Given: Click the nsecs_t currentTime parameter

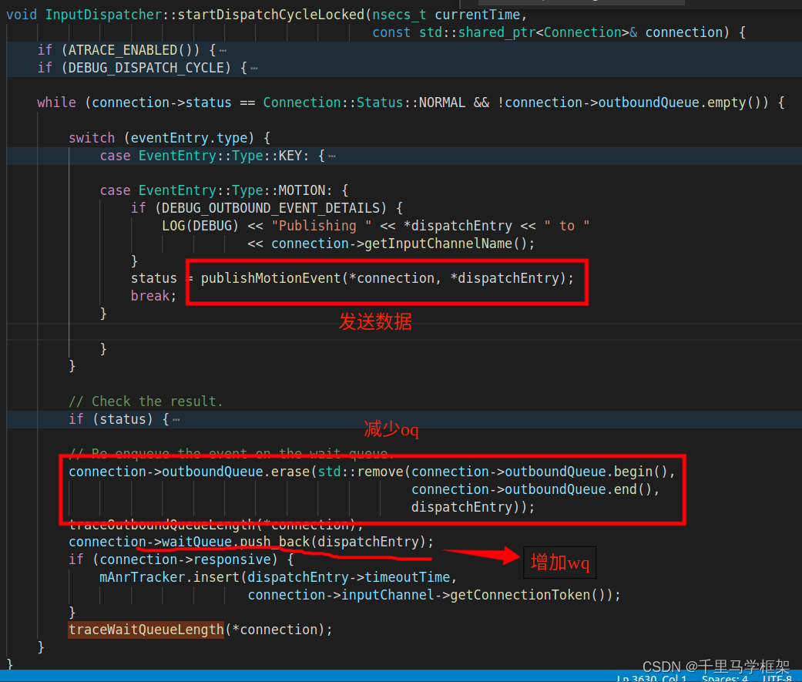Looking at the screenshot, I should click(445, 15).
